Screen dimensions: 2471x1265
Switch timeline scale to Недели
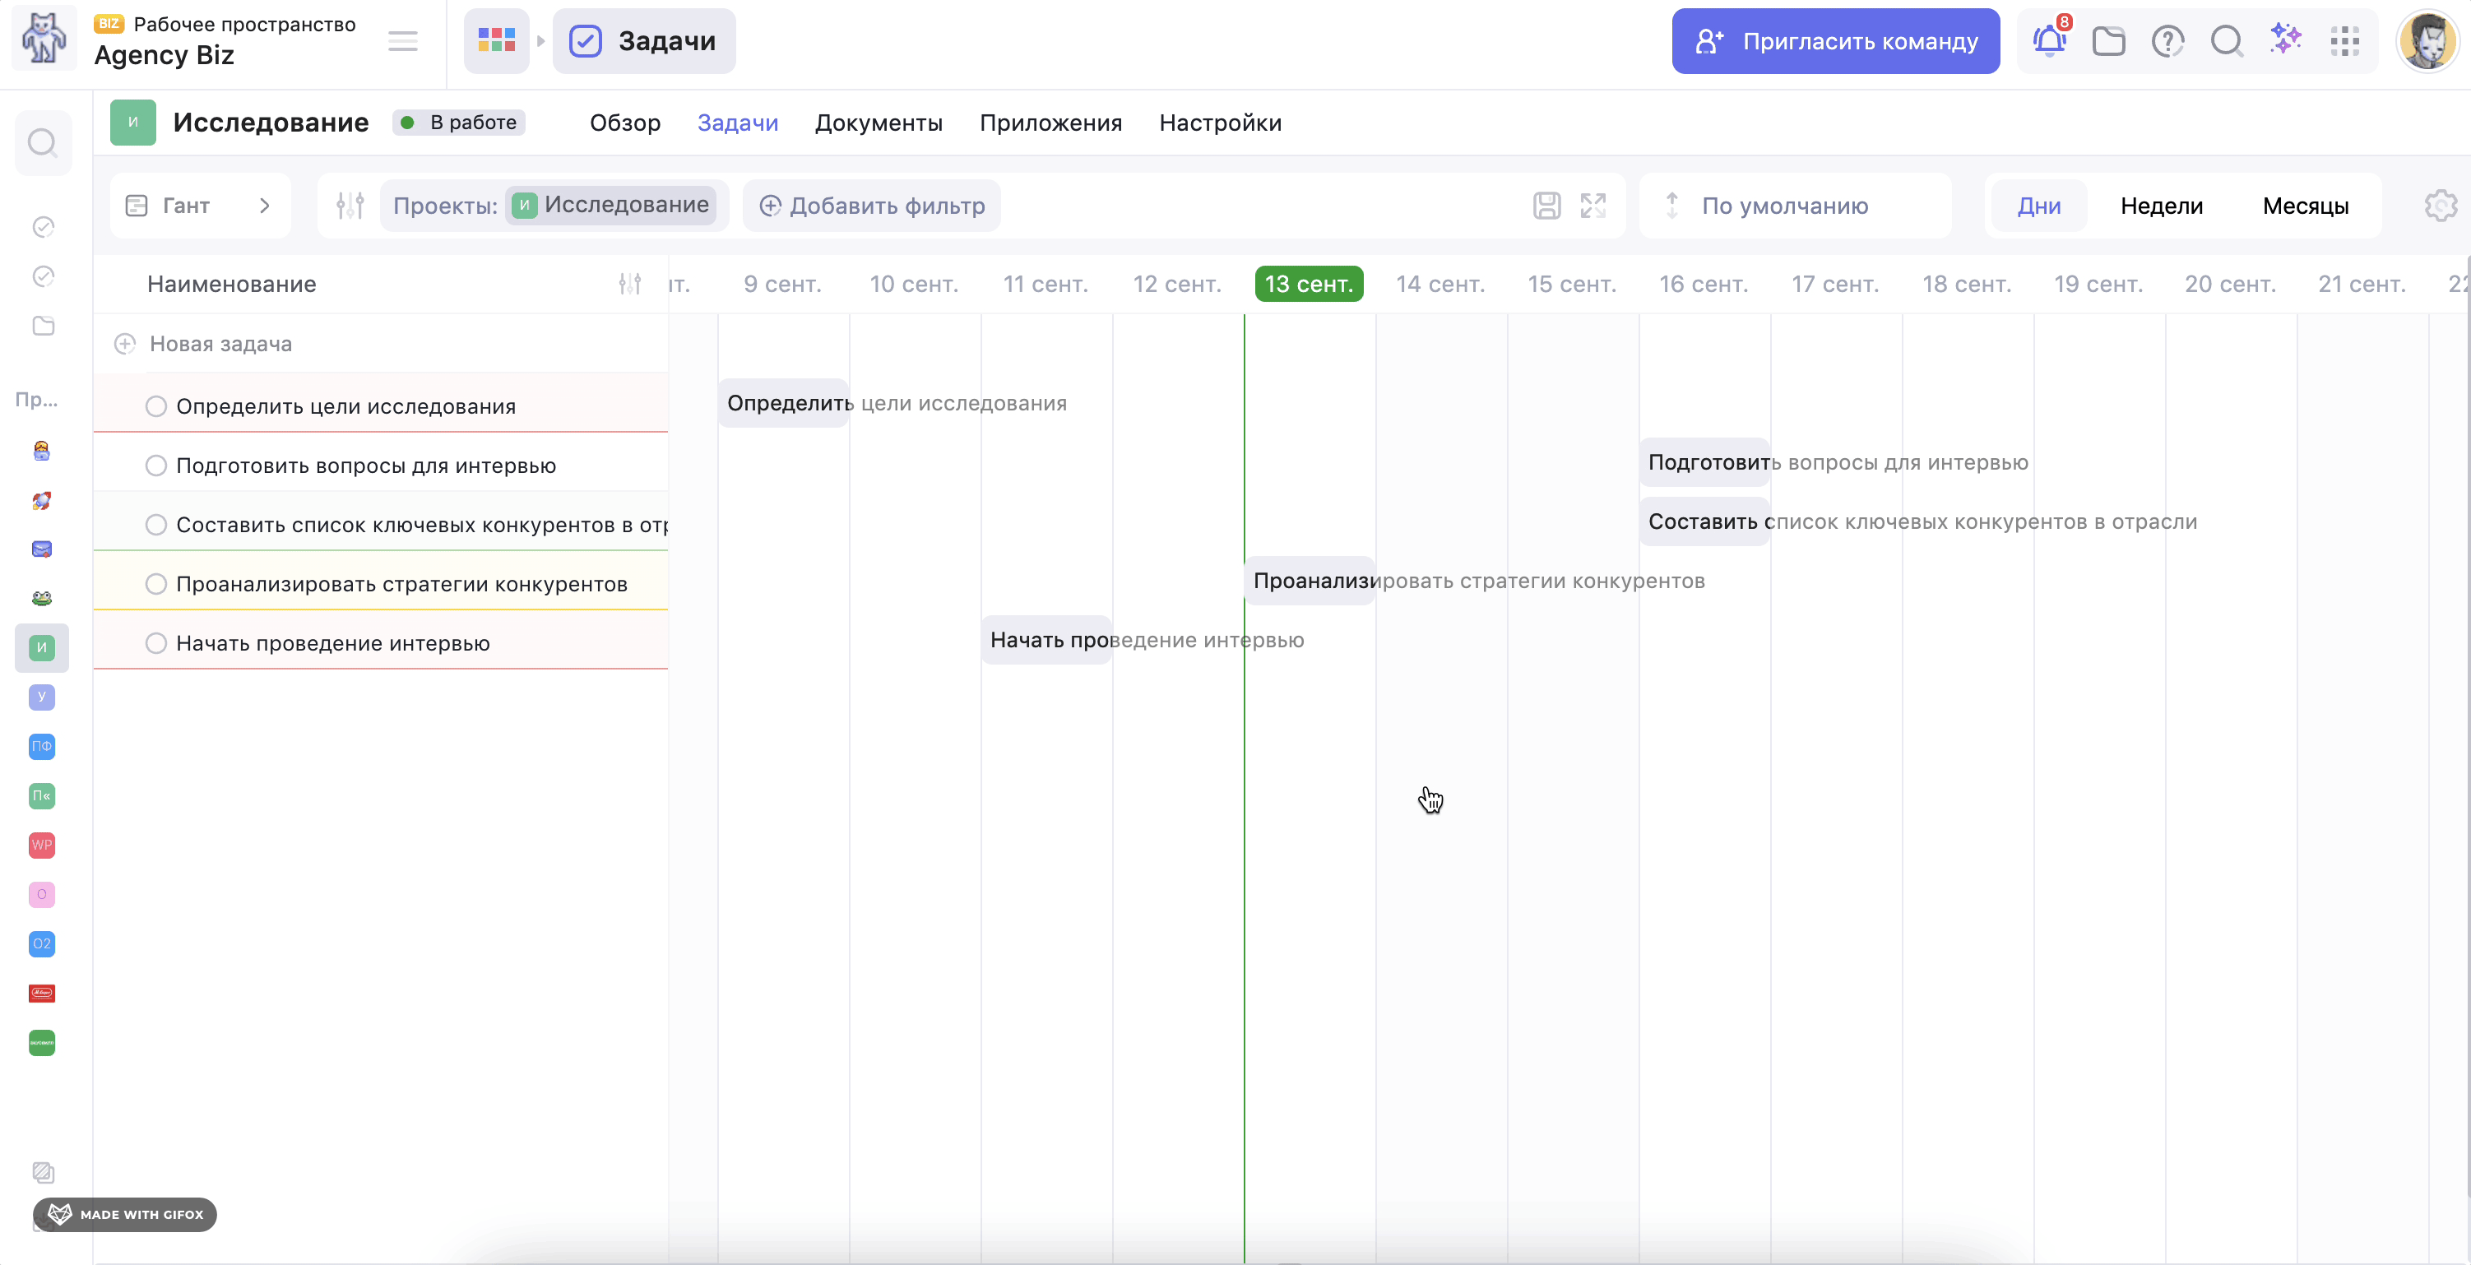click(2161, 206)
